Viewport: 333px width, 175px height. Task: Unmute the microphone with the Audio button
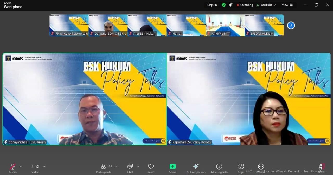12,168
